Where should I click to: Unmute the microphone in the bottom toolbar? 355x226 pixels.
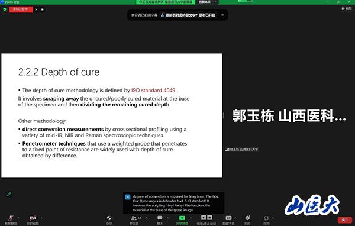click(x=11, y=219)
